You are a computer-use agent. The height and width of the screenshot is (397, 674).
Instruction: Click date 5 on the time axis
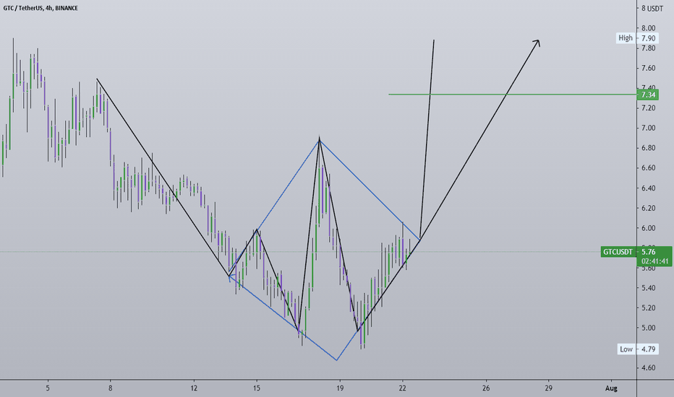[x=48, y=388]
